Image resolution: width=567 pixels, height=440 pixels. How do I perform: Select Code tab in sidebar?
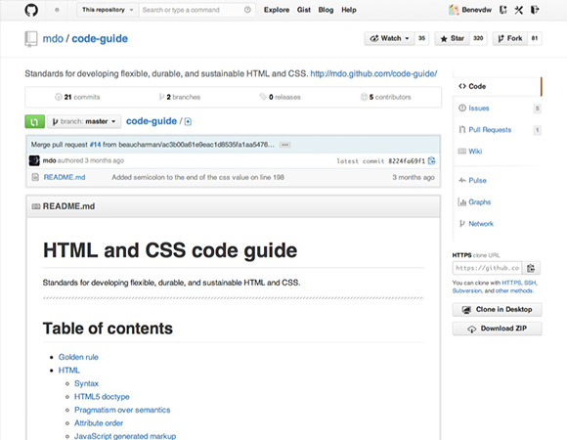click(497, 86)
